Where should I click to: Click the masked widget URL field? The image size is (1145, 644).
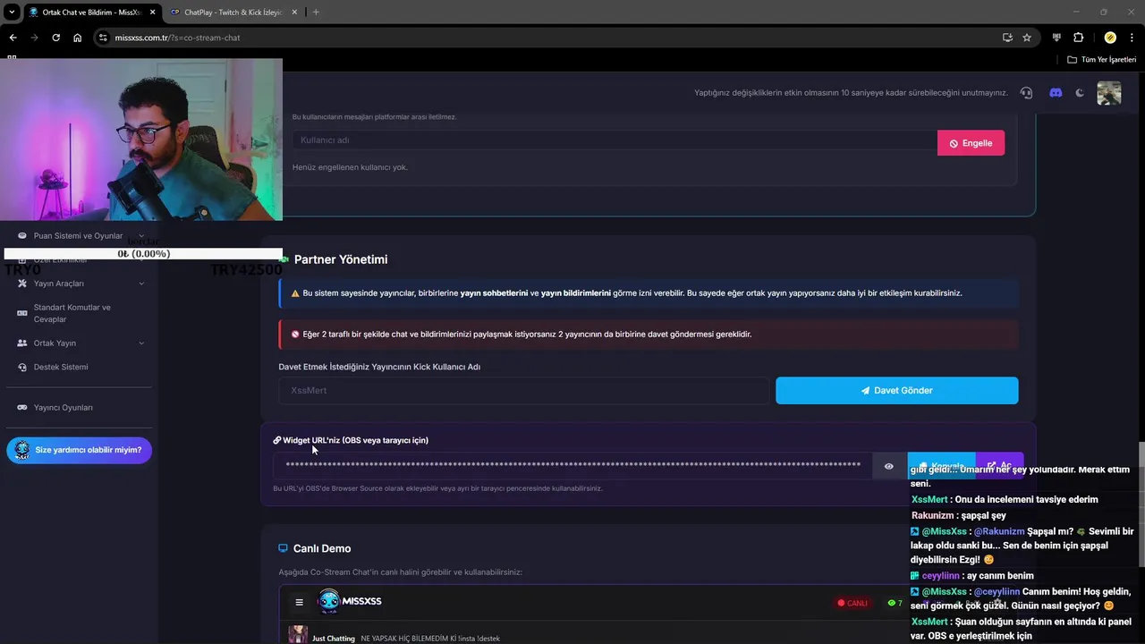572,465
